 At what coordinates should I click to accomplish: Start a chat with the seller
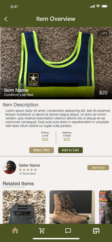point(98,168)
